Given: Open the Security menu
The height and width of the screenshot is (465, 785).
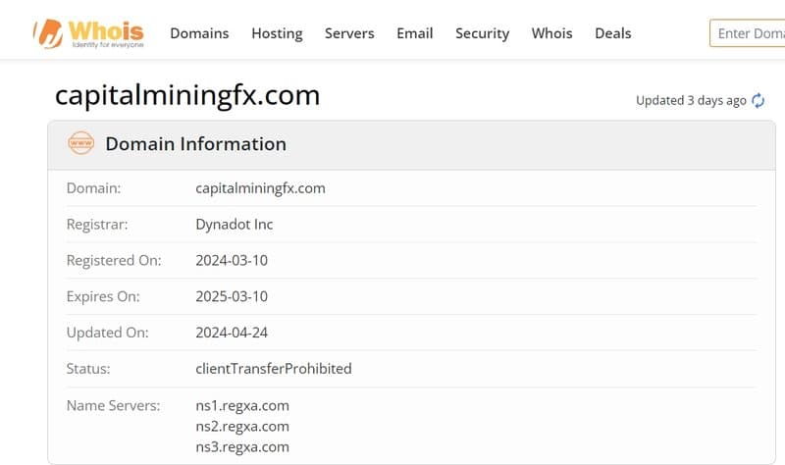Looking at the screenshot, I should [482, 33].
